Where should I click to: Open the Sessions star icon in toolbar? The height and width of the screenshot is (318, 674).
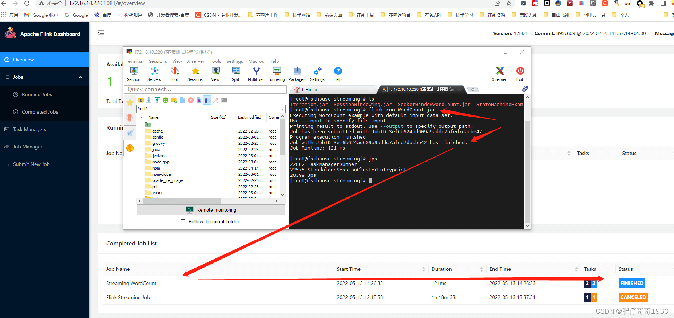[195, 74]
